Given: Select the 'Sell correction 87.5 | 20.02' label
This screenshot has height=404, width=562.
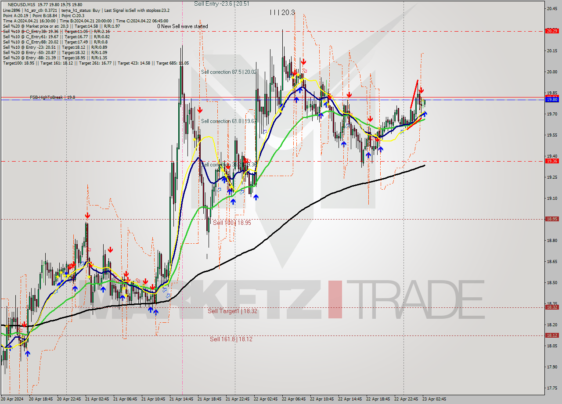Looking at the screenshot, I should 229,72.
